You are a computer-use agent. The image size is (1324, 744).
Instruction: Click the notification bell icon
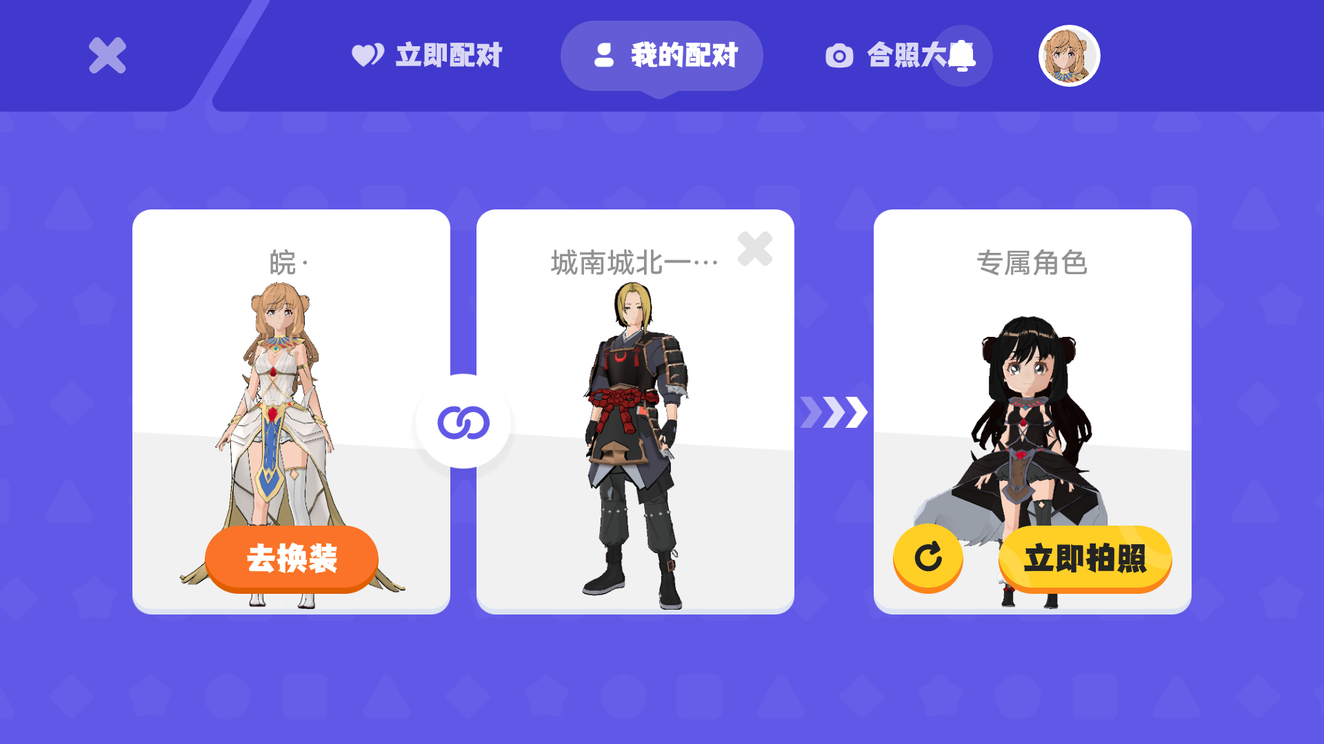click(x=962, y=56)
